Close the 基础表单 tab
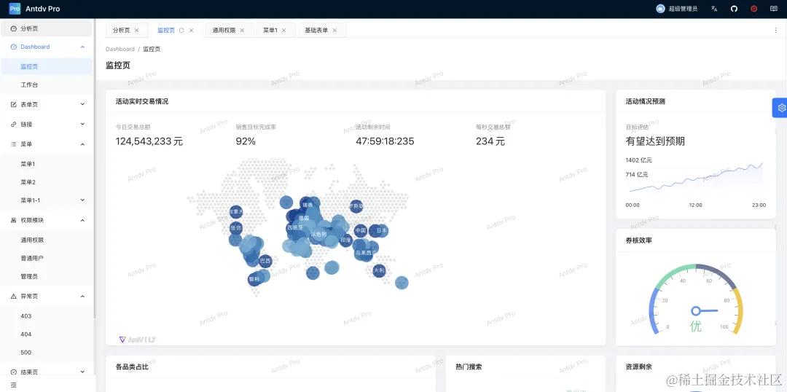 pos(334,30)
